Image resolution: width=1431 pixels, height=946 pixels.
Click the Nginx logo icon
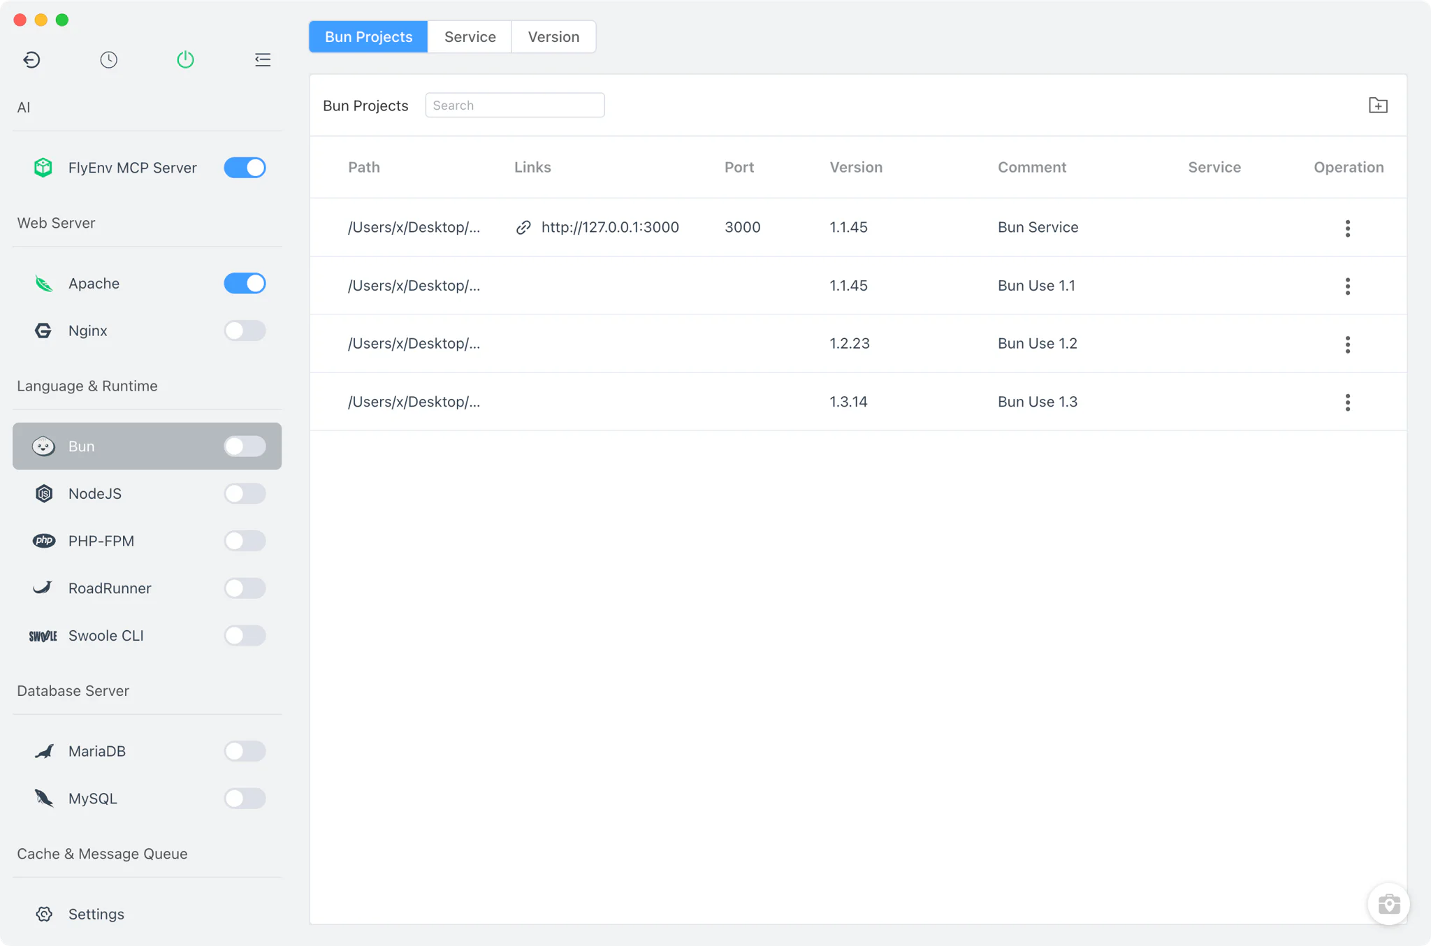pos(43,330)
